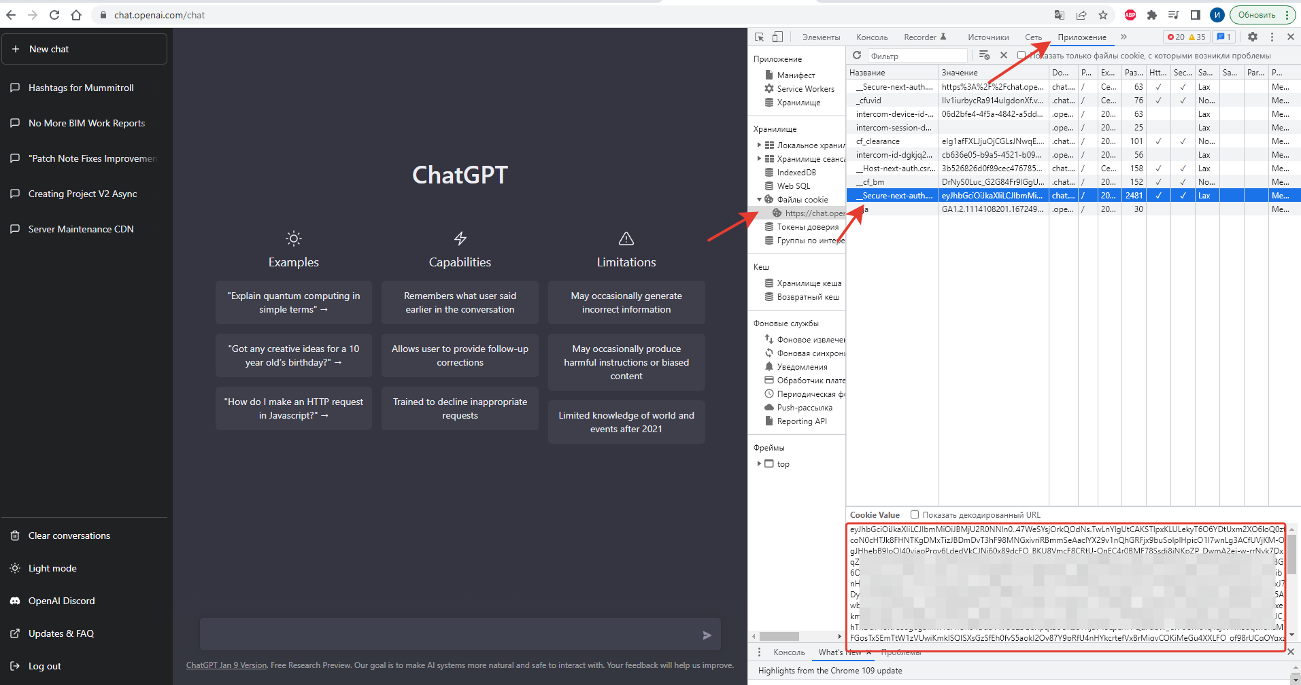Screen dimensions: 1301x685
Task: Reload the page with the browser reload icon
Action: pyautogui.click(x=54, y=15)
